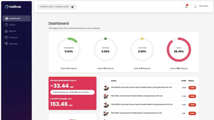Click the Losers table column header

click(113, 81)
